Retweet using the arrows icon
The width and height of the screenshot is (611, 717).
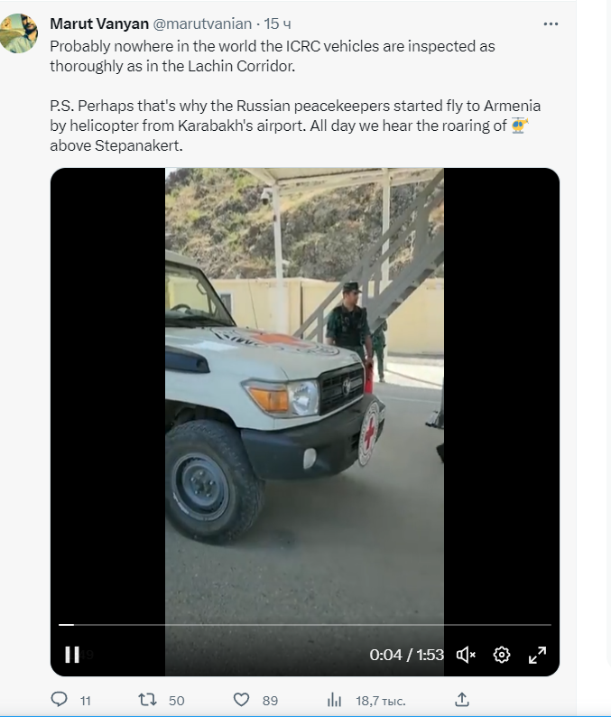click(x=148, y=699)
